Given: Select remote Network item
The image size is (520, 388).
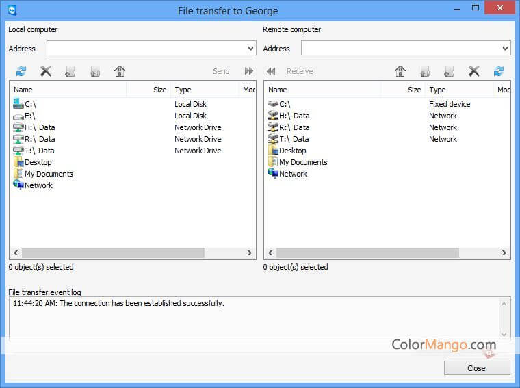Looking at the screenshot, I should point(293,174).
